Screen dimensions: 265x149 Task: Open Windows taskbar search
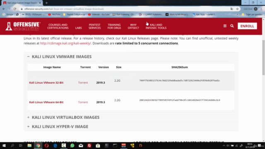[x=12, y=145]
